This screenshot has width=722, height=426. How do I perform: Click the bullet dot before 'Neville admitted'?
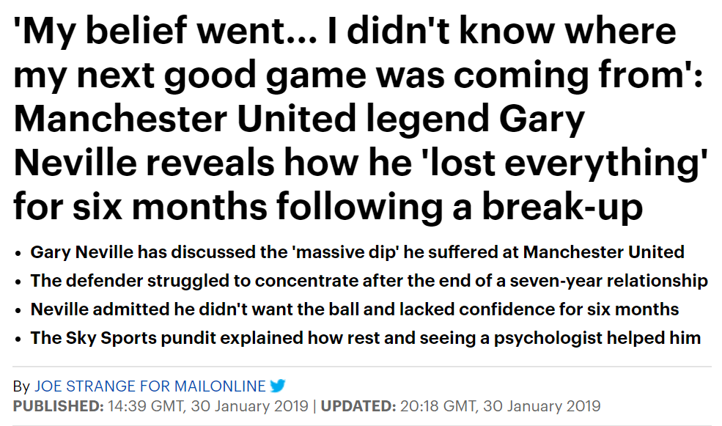coord(18,310)
